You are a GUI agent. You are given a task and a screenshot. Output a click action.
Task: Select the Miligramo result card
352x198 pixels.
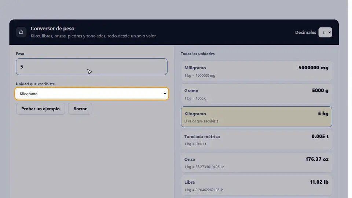[x=256, y=71]
